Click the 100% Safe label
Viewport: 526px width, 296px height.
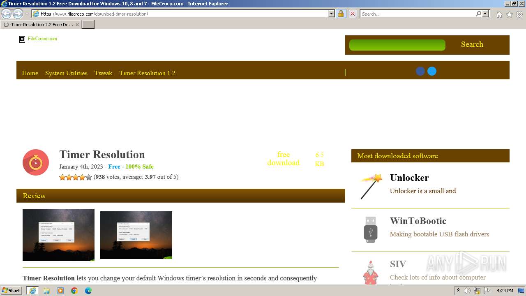click(x=139, y=166)
